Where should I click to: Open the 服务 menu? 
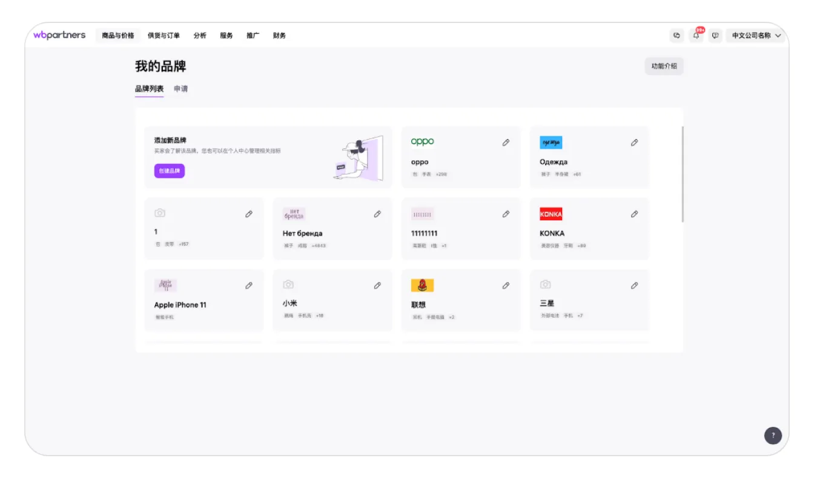pos(227,36)
